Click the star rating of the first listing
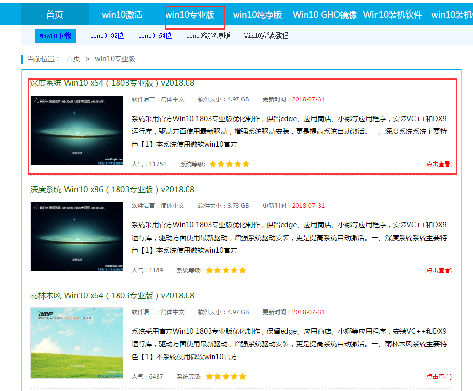The height and width of the screenshot is (391, 473). pyautogui.click(x=229, y=164)
